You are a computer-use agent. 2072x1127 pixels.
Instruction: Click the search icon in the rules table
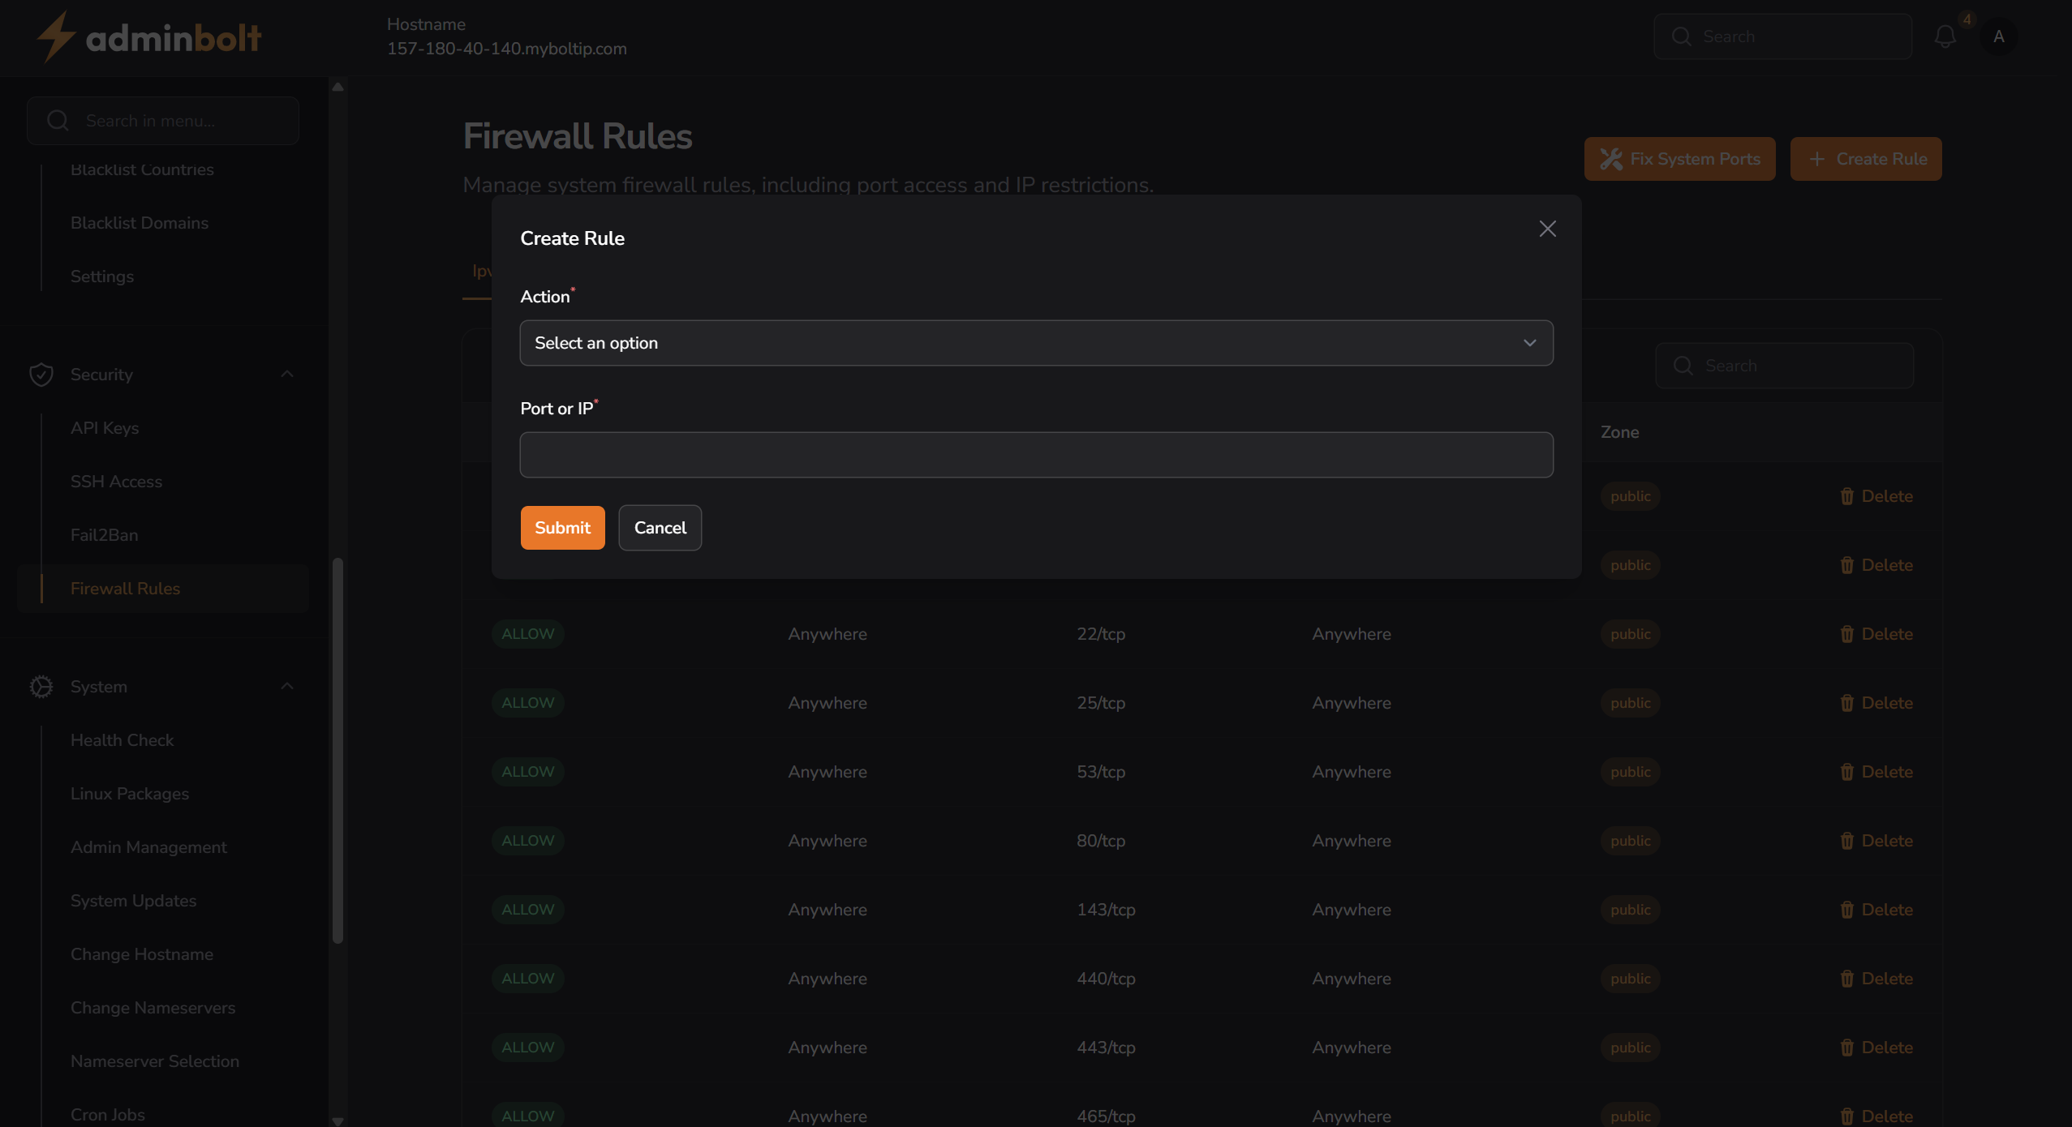(1683, 366)
